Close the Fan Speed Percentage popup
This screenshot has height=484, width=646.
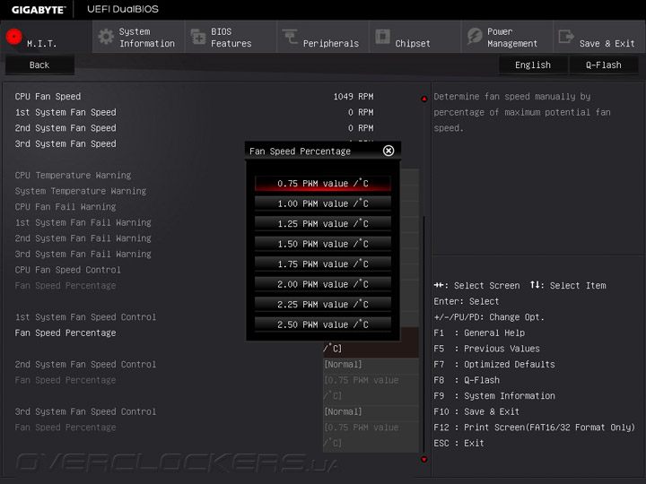coord(388,151)
